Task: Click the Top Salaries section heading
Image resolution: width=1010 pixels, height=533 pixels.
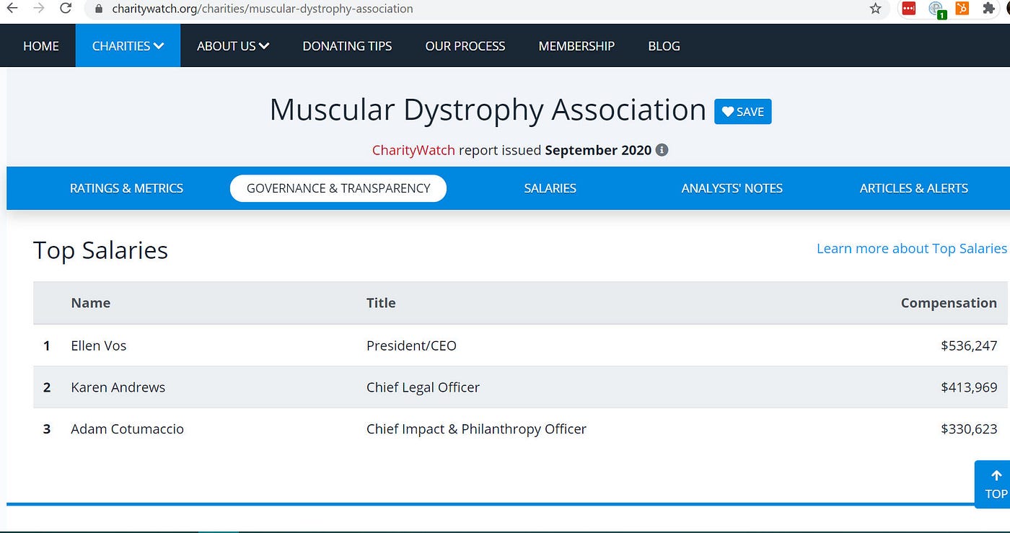Action: pyautogui.click(x=100, y=250)
